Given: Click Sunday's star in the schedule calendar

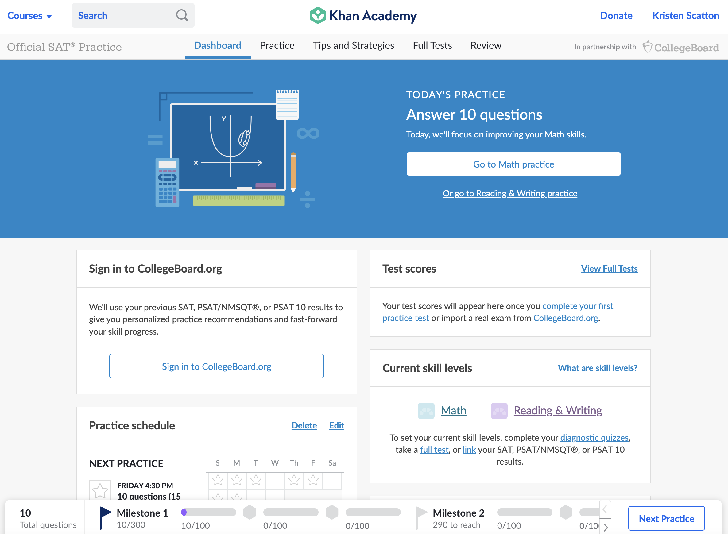Looking at the screenshot, I should coord(218,480).
